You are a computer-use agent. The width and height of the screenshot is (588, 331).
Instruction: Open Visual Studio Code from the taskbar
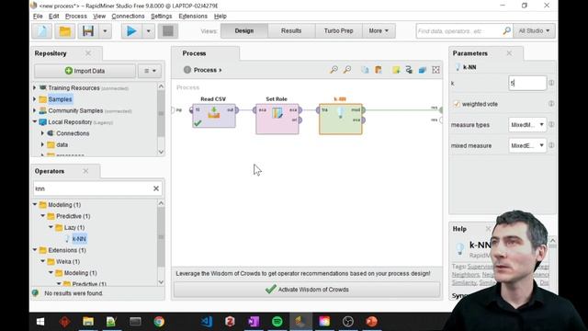[206, 322]
